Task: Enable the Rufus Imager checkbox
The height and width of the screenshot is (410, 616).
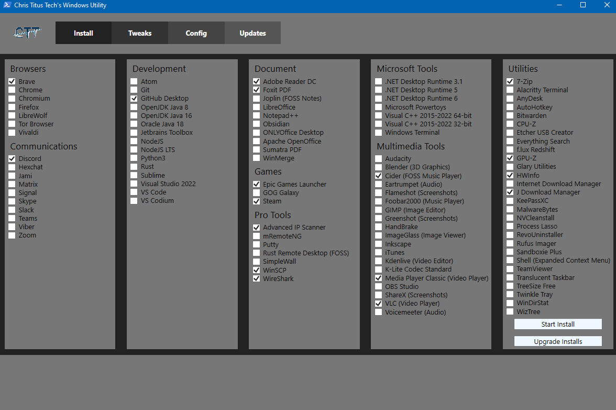Action: pos(510,243)
